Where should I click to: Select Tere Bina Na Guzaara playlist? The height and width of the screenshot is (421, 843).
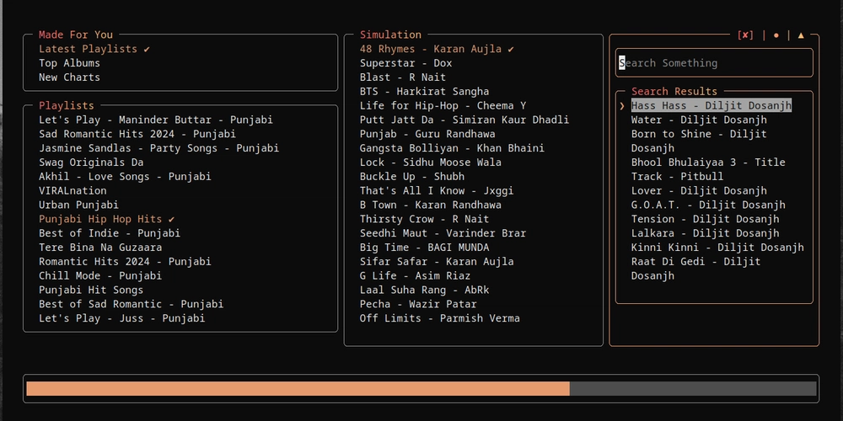click(100, 248)
